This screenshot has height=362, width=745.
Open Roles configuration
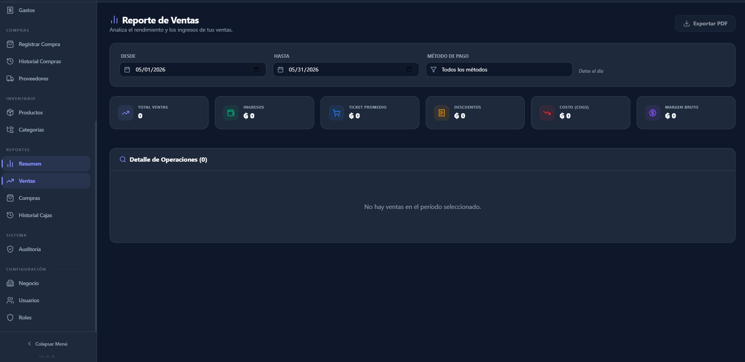point(46,317)
